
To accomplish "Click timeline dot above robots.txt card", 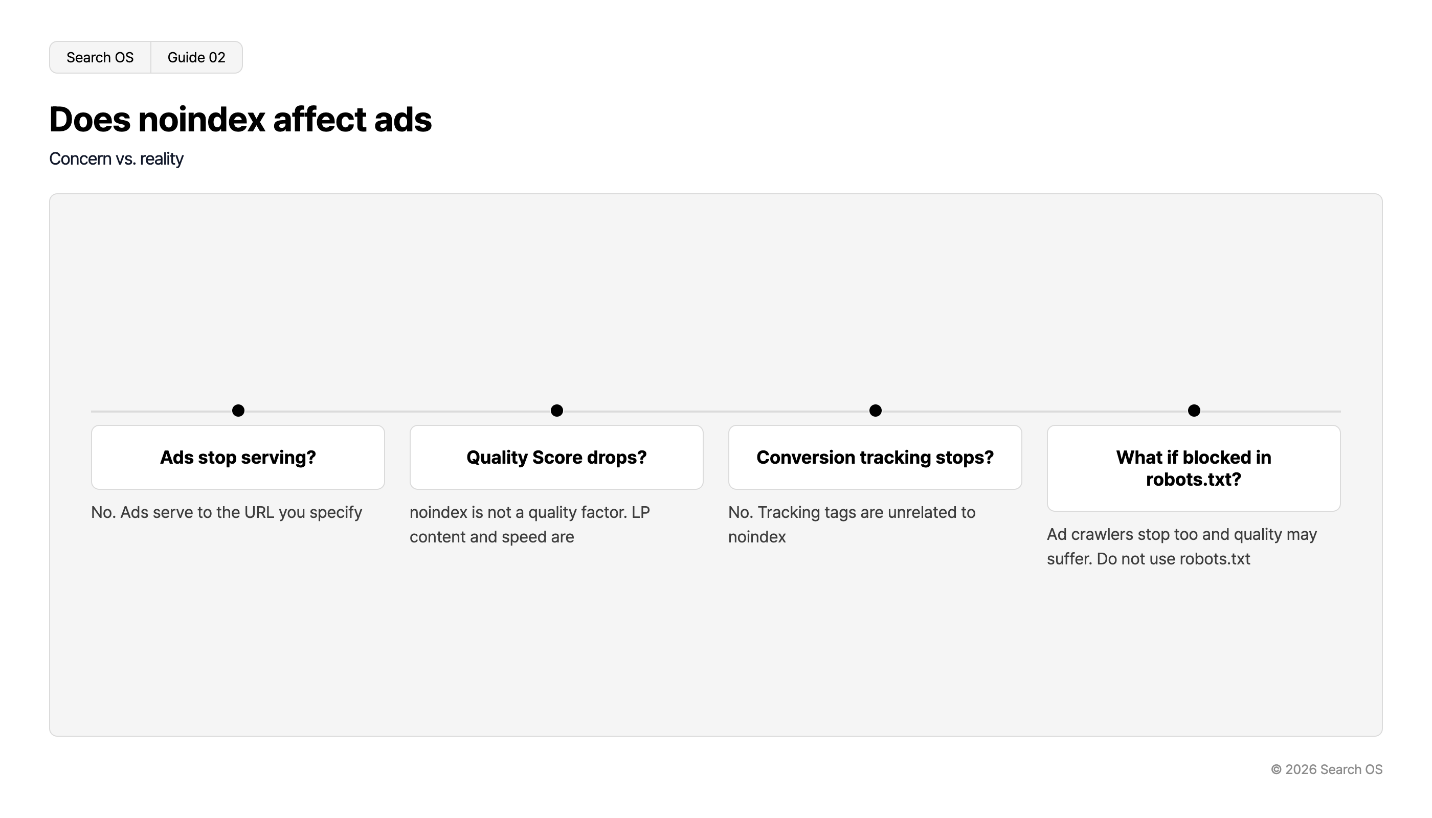I will (1194, 411).
